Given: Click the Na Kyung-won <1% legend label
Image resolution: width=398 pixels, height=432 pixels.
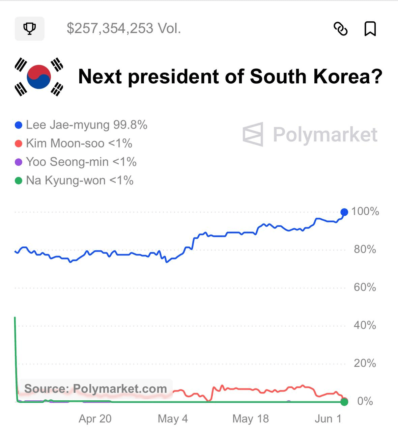Looking at the screenshot, I should pos(80,181).
